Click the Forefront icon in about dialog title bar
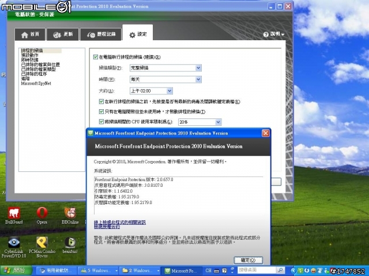369x276 pixels. coord(91,133)
